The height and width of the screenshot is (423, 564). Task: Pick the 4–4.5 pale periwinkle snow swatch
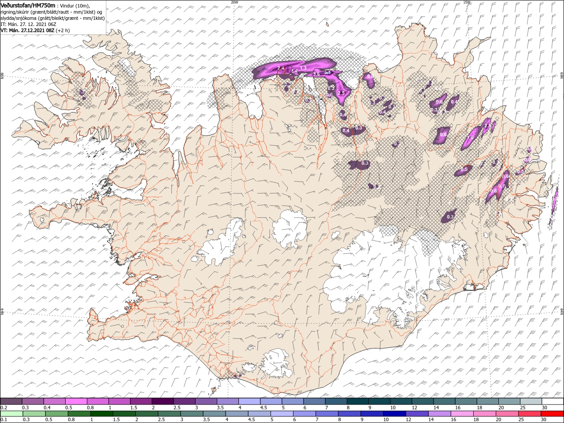coord(249,401)
